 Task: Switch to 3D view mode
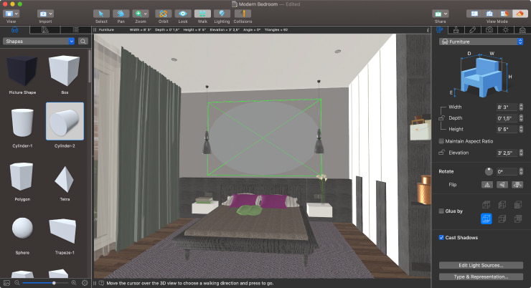coord(520,14)
